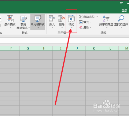The image size is (129, 116).
Task: Expand the Fill (填充) dropdown arrow
Action: point(90,22)
